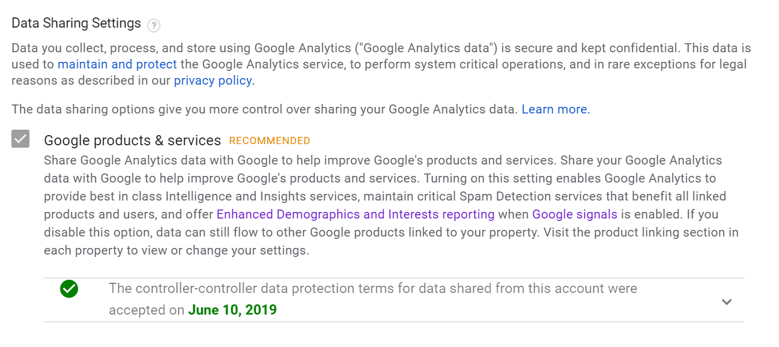The width and height of the screenshot is (779, 347).
Task: Uncheck the Google products & services checkbox
Action: coord(20,139)
